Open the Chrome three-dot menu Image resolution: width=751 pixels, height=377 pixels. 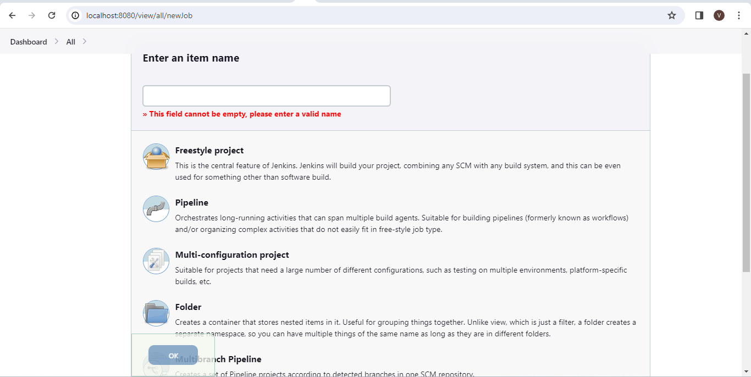point(739,15)
